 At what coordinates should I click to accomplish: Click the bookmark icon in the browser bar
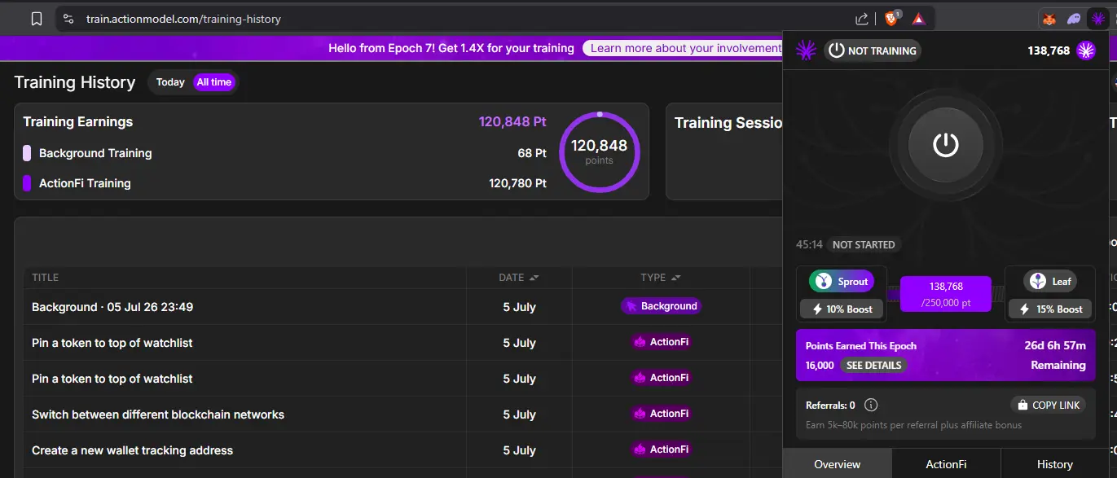(x=37, y=19)
